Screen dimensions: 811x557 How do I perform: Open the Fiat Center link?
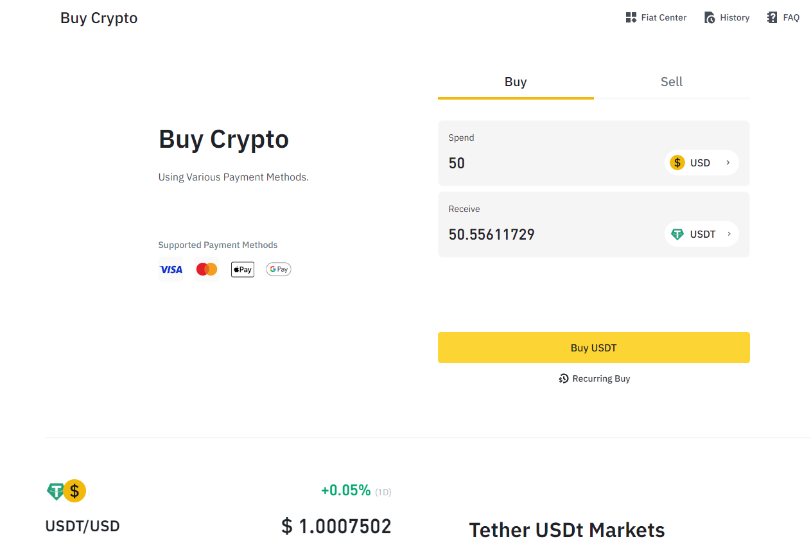[x=663, y=18]
